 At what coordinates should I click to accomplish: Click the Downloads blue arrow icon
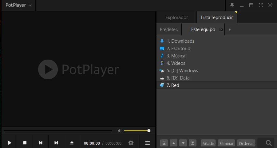[162, 41]
